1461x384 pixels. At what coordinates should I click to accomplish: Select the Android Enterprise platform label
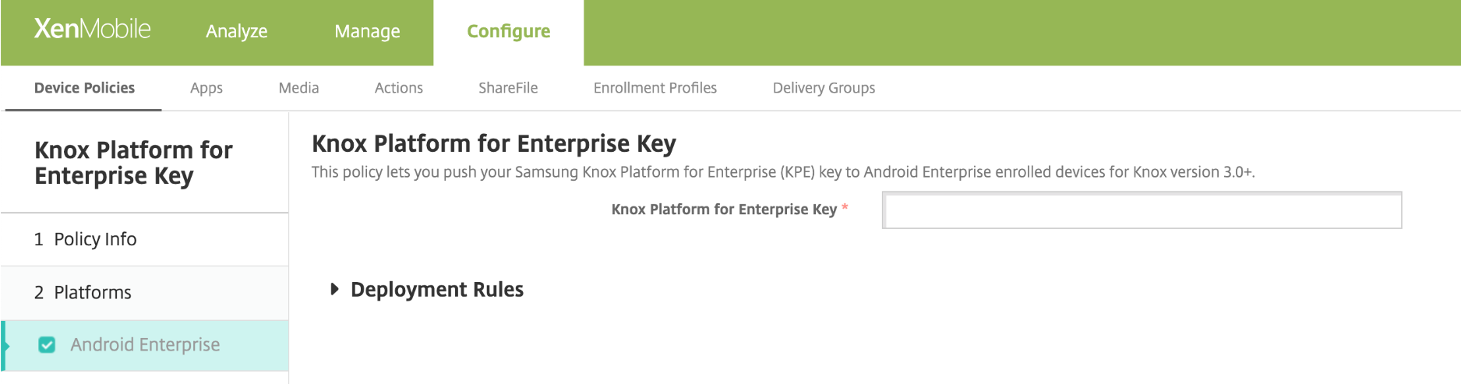tap(145, 345)
